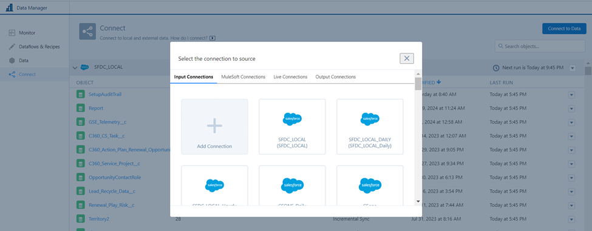This screenshot has width=592, height=231.
Task: Sort by the Modified column arrow
Action: click(439, 82)
